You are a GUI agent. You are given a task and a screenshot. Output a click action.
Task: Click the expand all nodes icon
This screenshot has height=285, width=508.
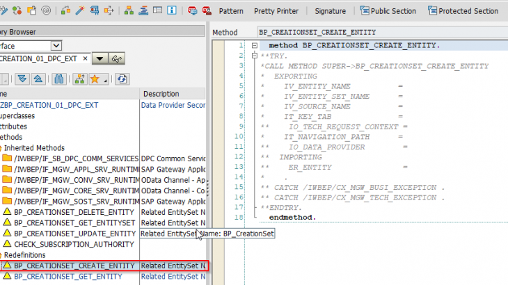(22, 79)
